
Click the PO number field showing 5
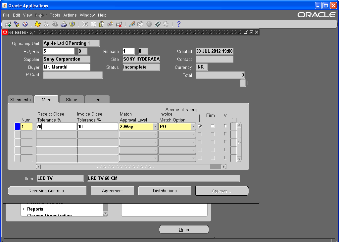pyautogui.click(x=59, y=51)
